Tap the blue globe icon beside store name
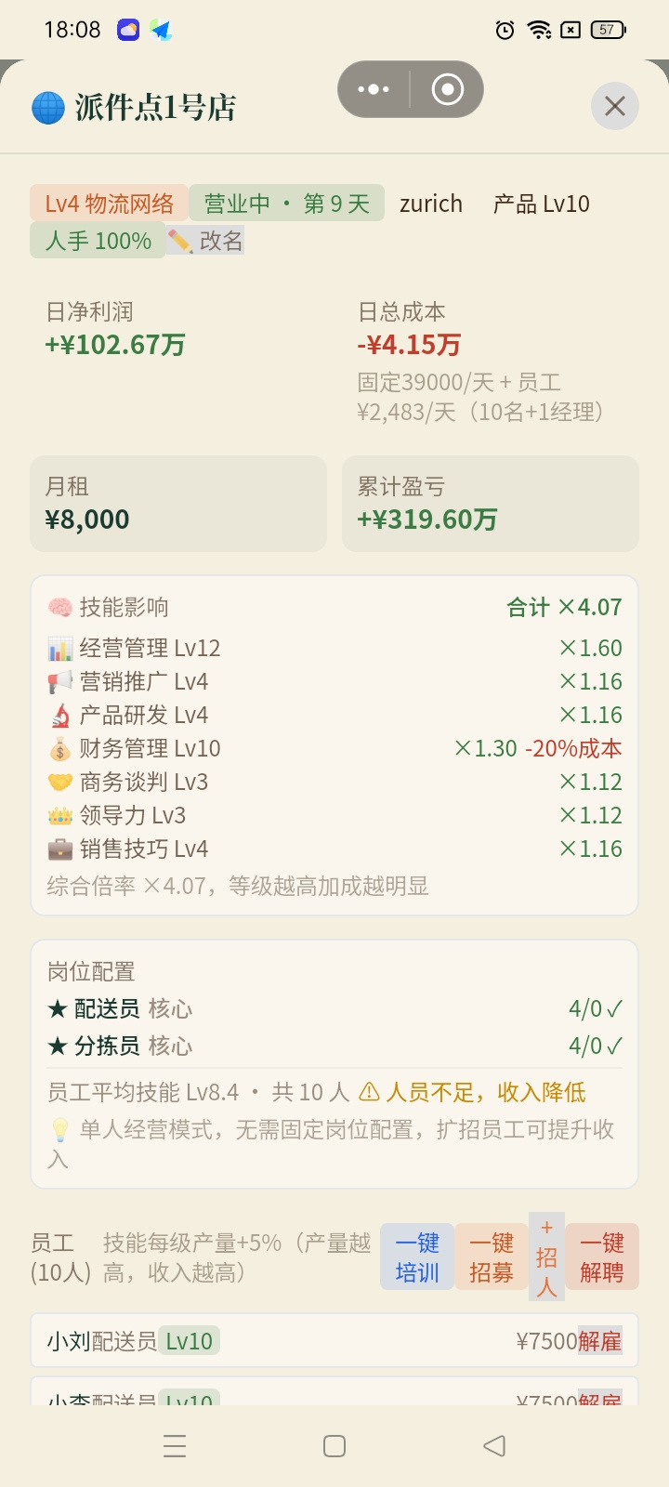Image resolution: width=669 pixels, height=1487 pixels. pos(48,108)
